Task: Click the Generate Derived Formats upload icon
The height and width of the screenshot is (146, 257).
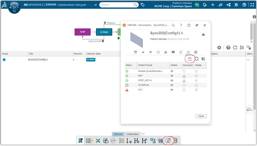Action: pyautogui.click(x=190, y=59)
